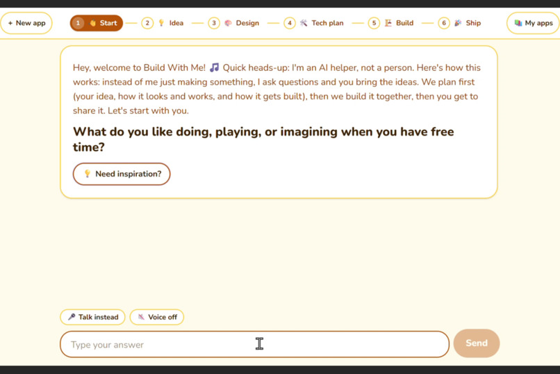
Task: Click the lightbulb in Need inspiration button
Action: point(87,174)
